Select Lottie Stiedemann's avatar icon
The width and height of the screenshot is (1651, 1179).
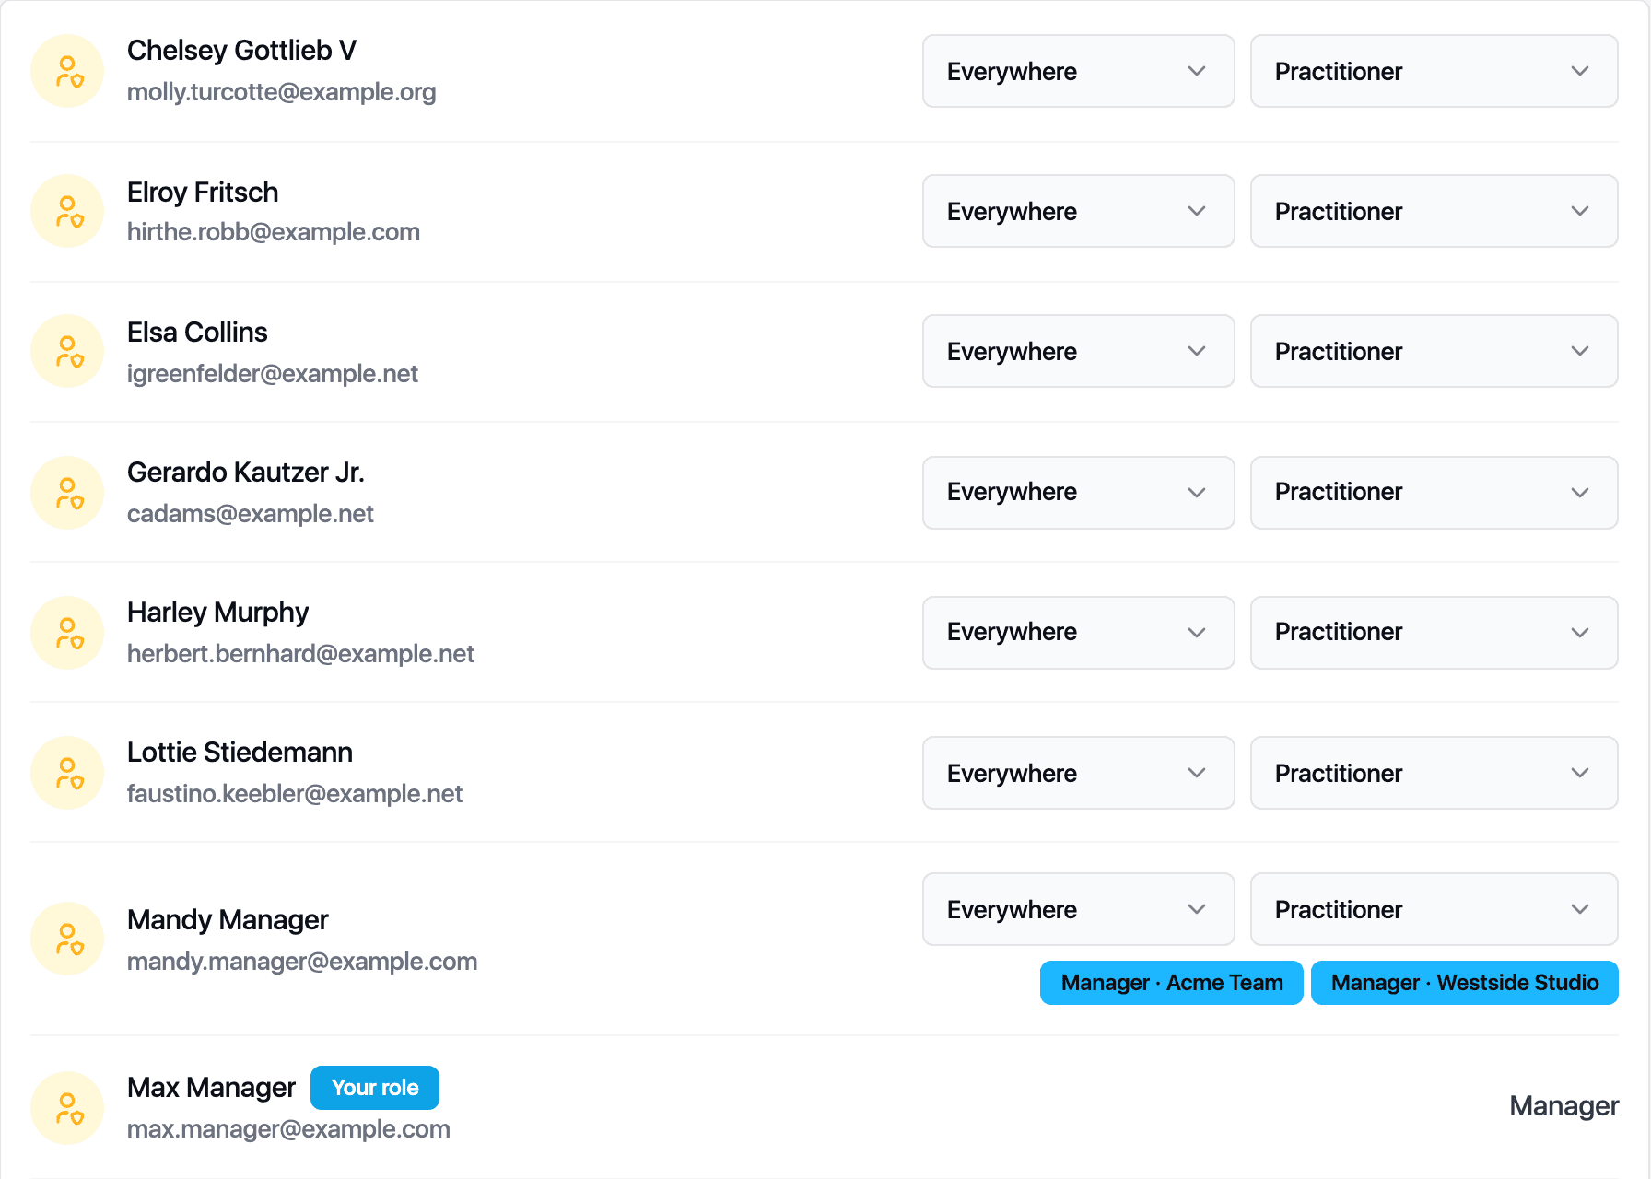[x=67, y=773]
